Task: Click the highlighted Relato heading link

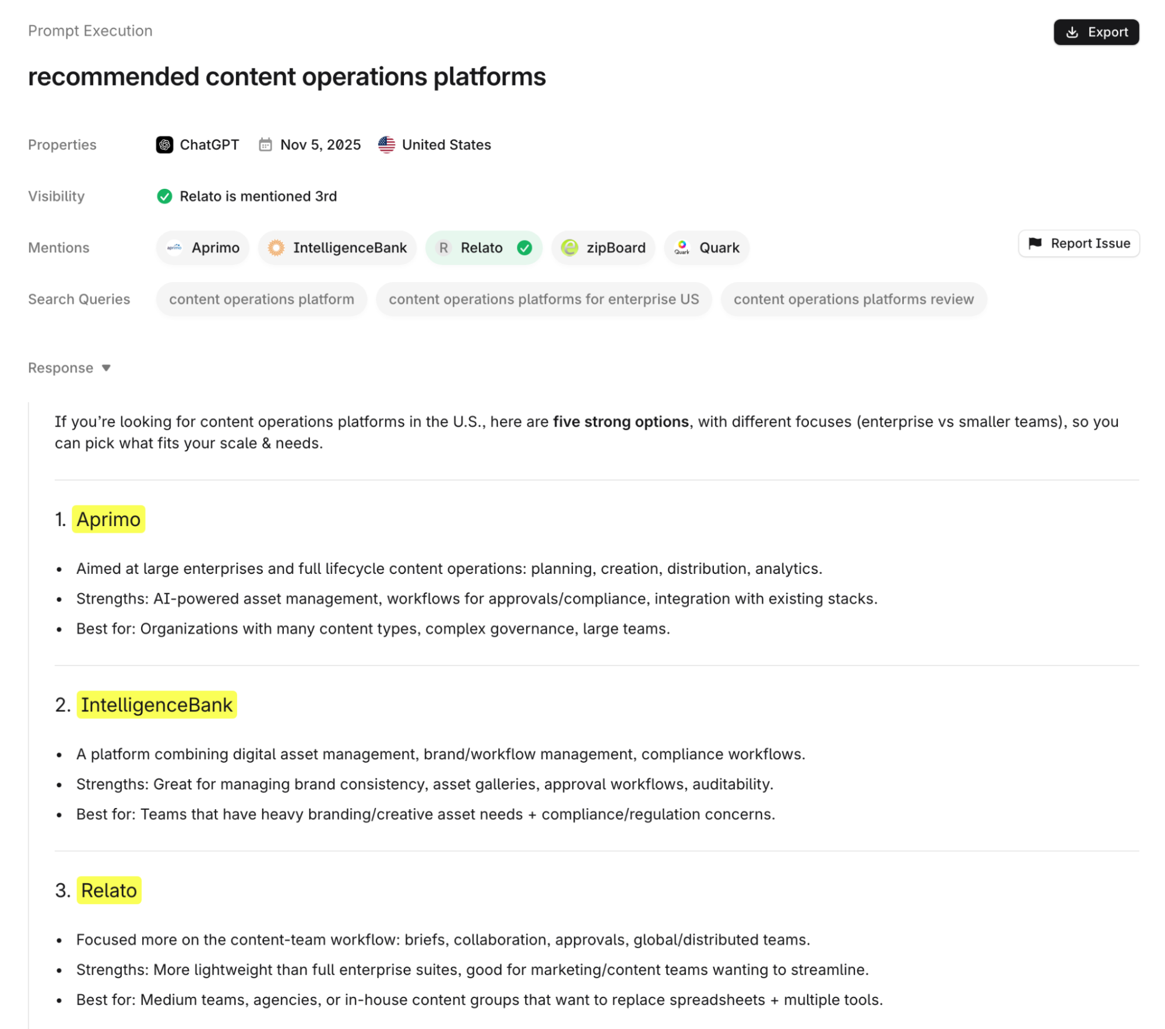Action: click(108, 890)
